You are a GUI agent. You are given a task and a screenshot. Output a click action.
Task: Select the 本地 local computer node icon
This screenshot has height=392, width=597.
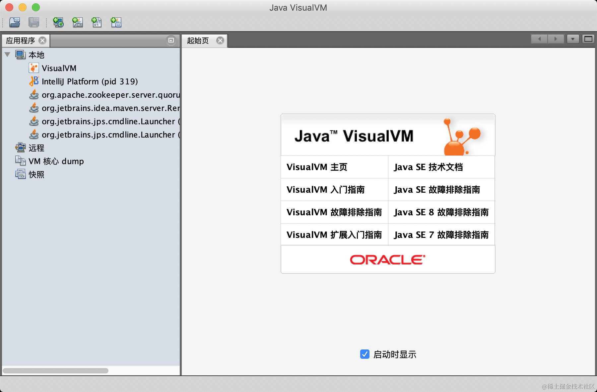click(x=21, y=55)
